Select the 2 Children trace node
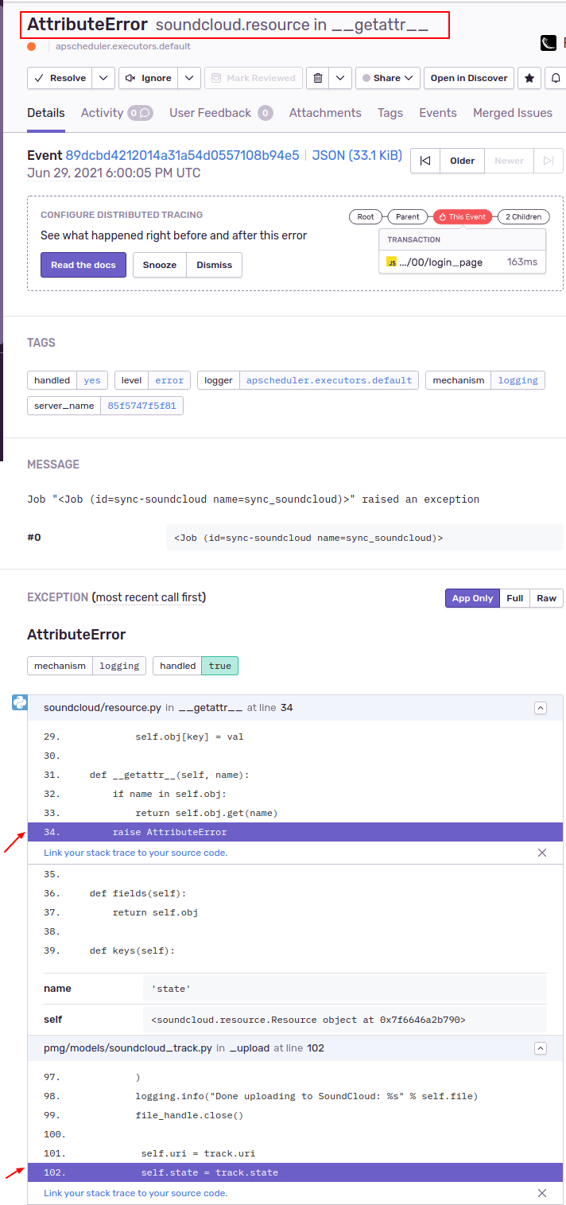The width and height of the screenshot is (566, 1205). [523, 216]
